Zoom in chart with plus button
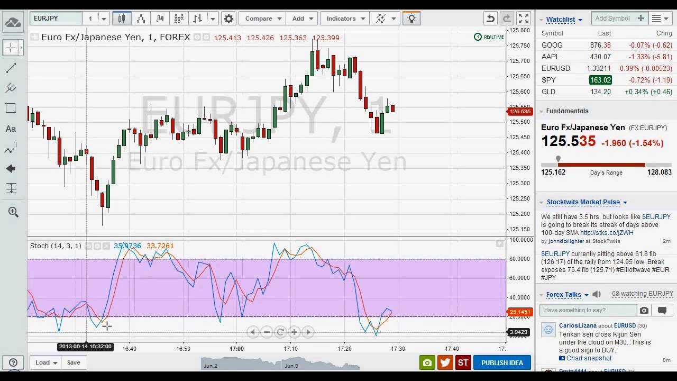 point(294,332)
